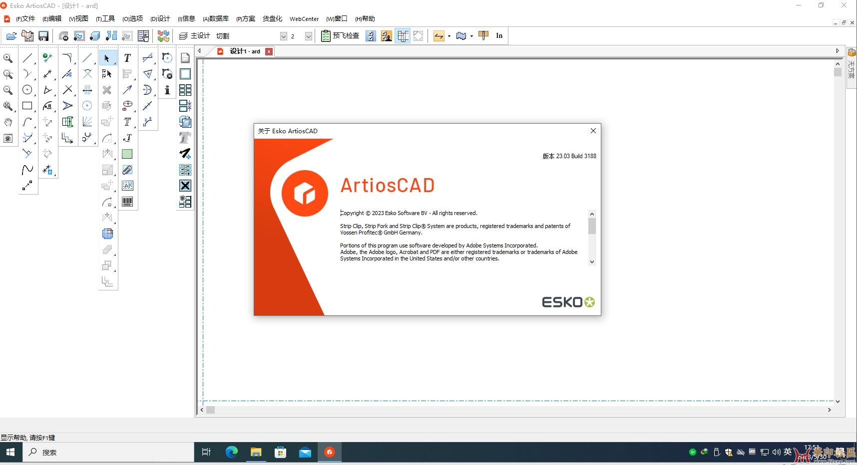This screenshot has width=857, height=465.
Task: Choose the Hatch fill tool
Action: [x=127, y=154]
